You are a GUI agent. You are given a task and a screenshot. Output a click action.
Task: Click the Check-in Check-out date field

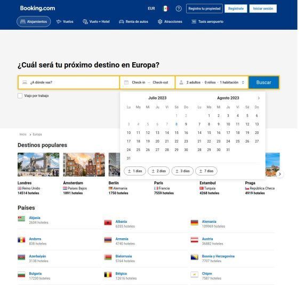coord(147,82)
